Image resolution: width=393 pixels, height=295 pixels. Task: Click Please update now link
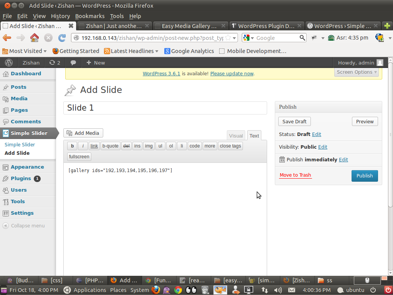pos(232,73)
